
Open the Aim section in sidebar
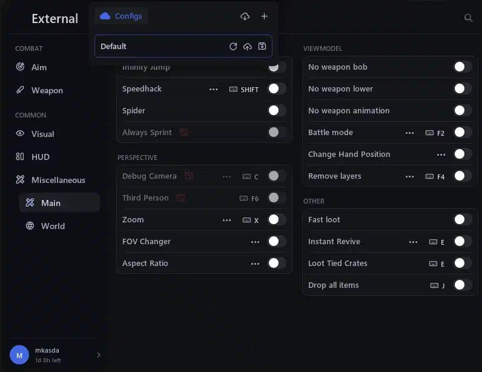click(x=39, y=67)
